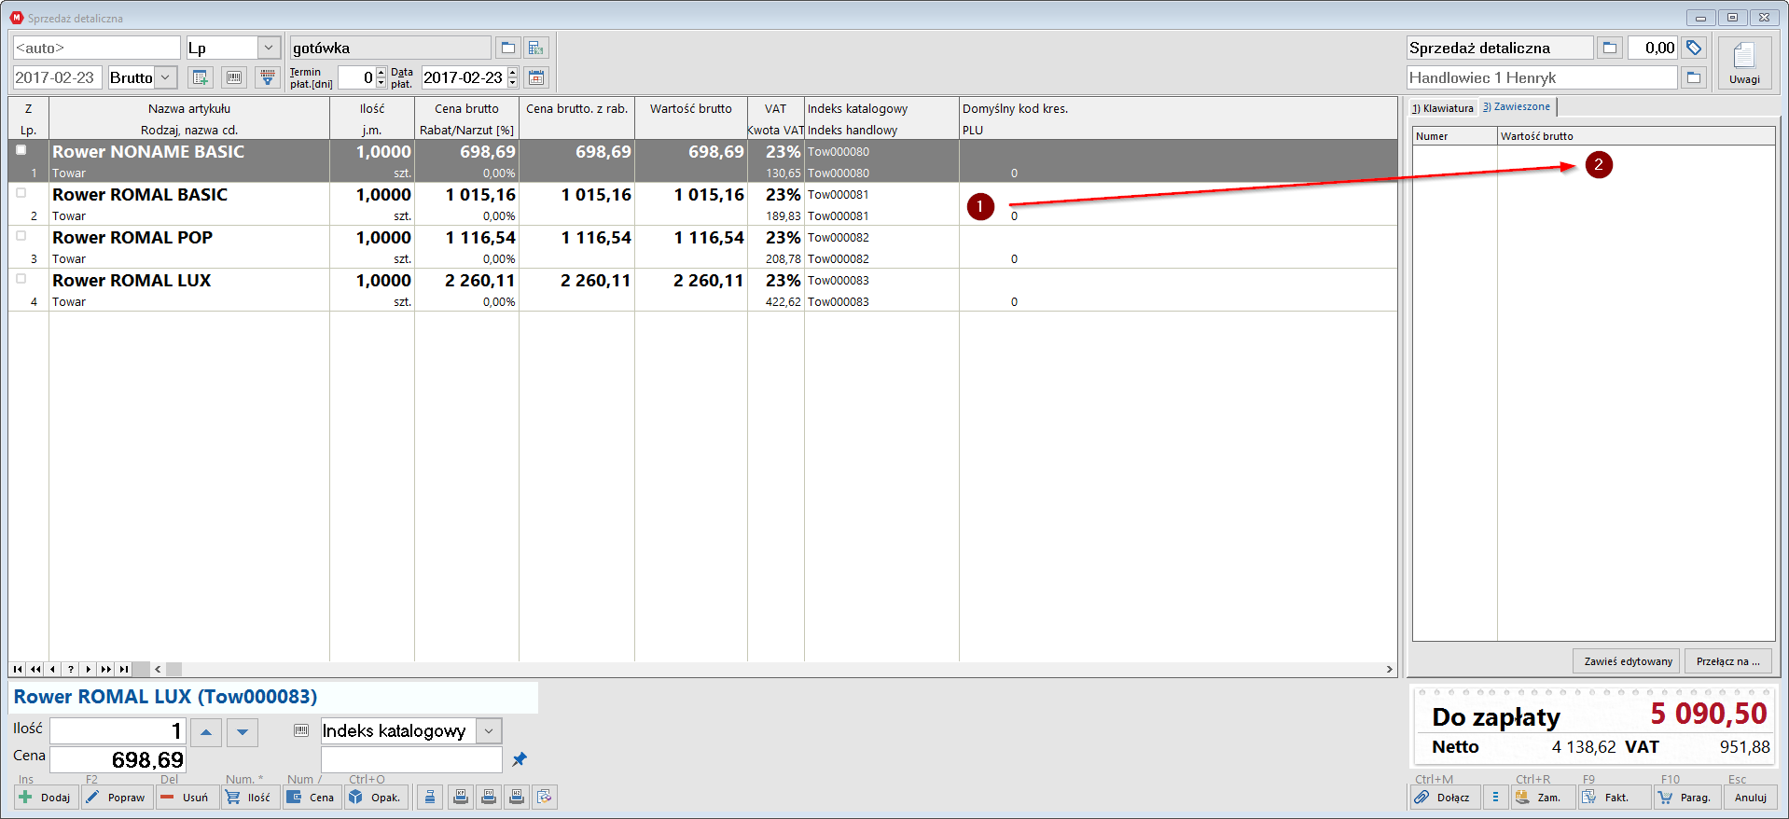
Task: Select the Rower ROMAL POP row name
Action: tap(132, 238)
